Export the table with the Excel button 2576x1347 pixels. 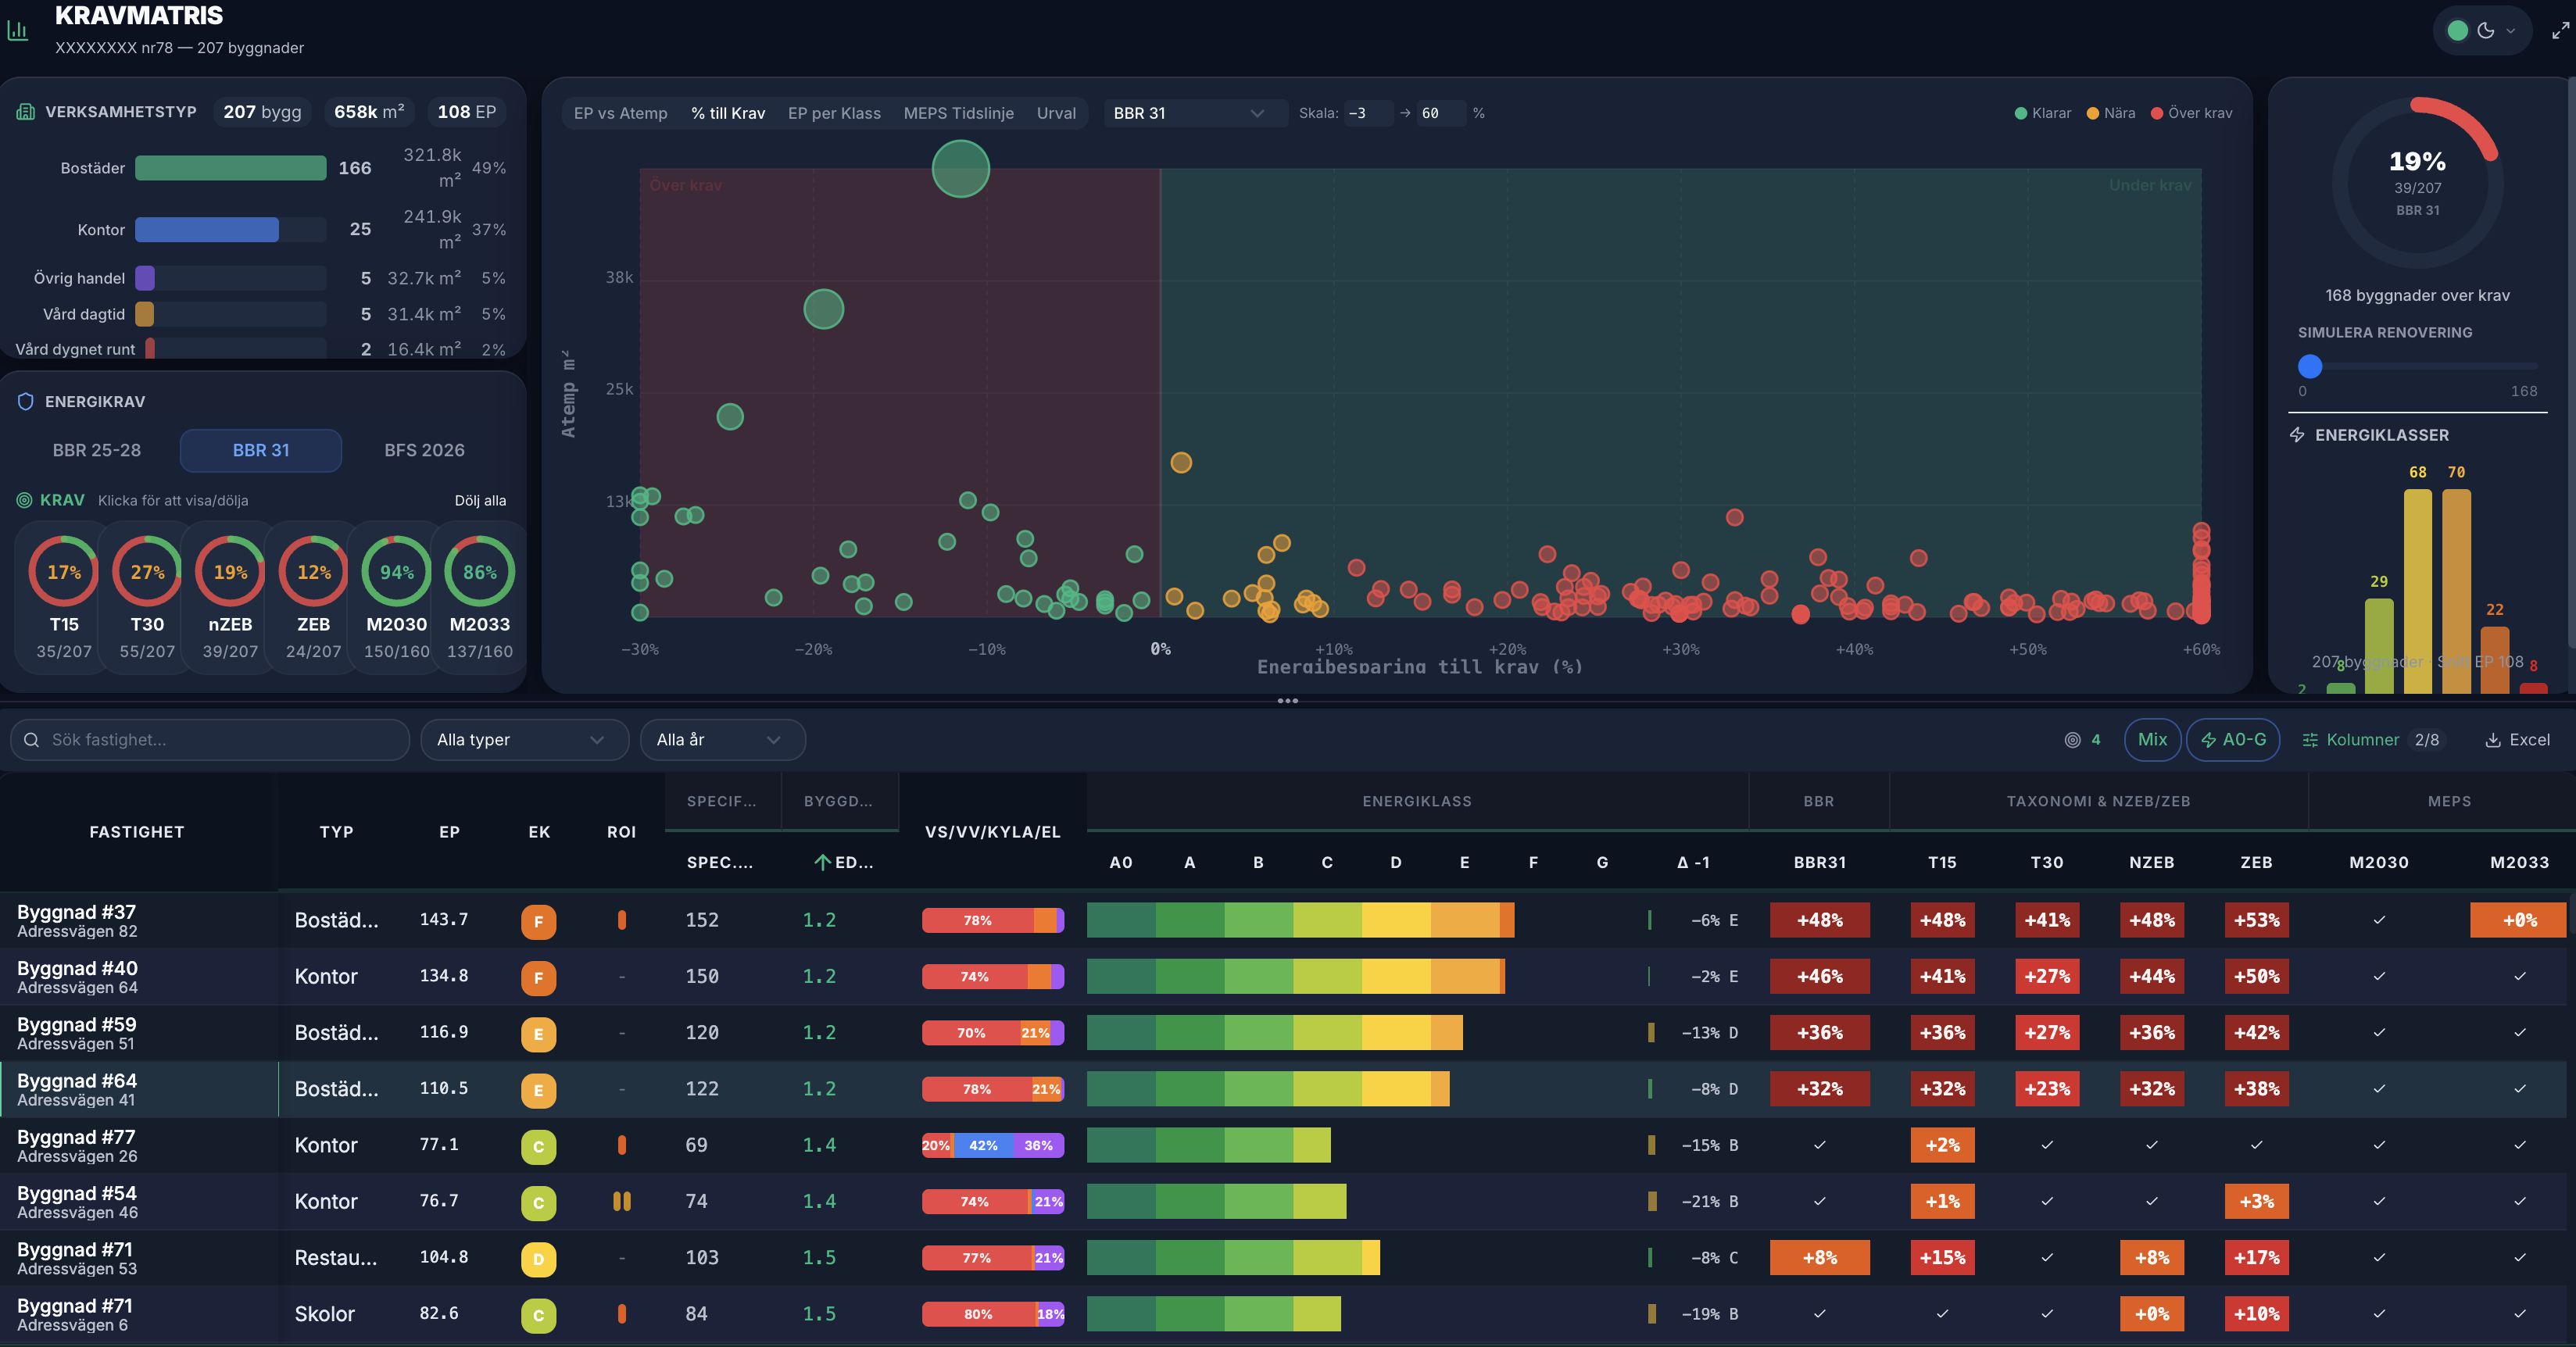2517,740
